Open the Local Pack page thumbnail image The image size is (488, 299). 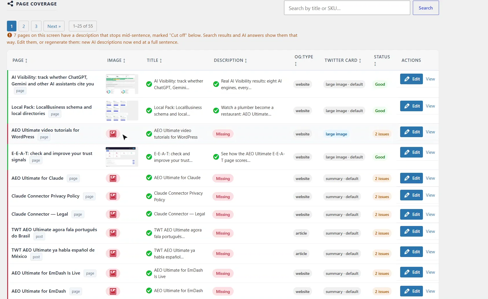click(x=122, y=110)
